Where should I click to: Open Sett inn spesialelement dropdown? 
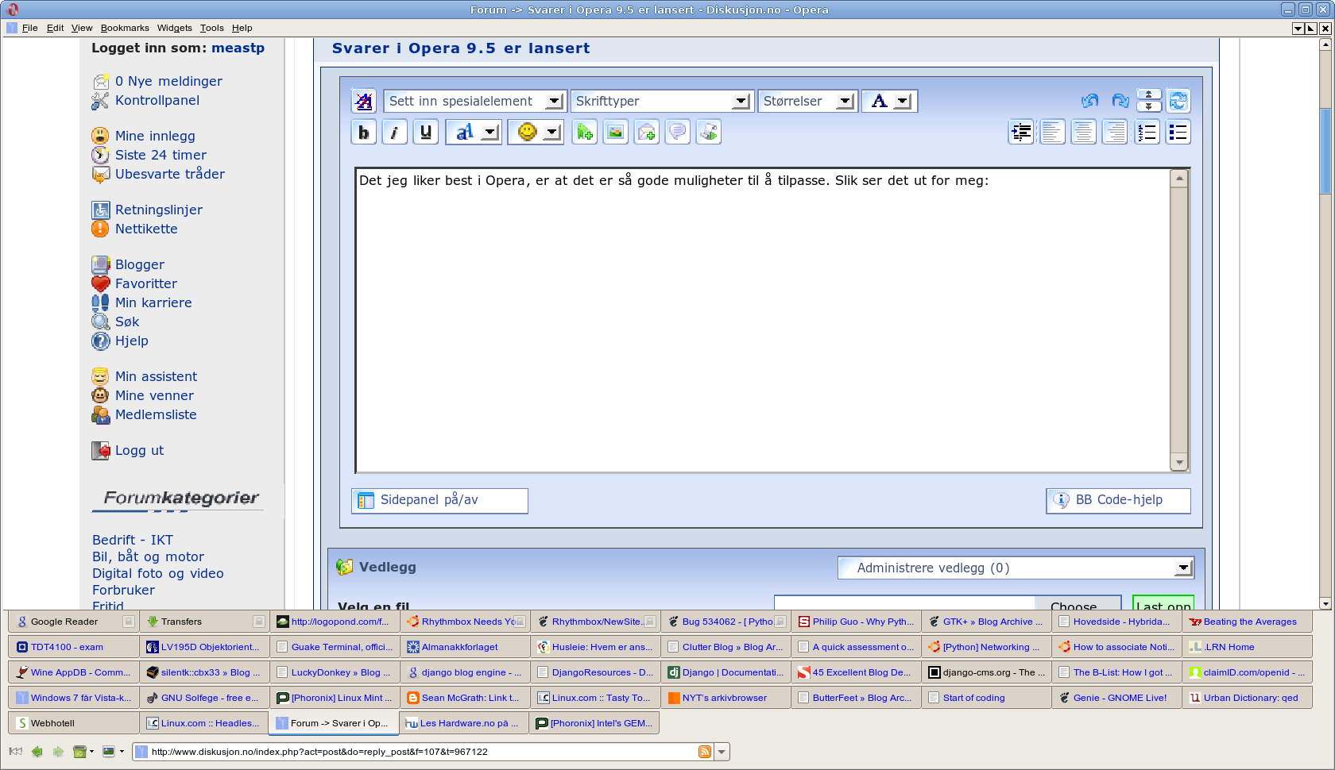click(x=475, y=101)
